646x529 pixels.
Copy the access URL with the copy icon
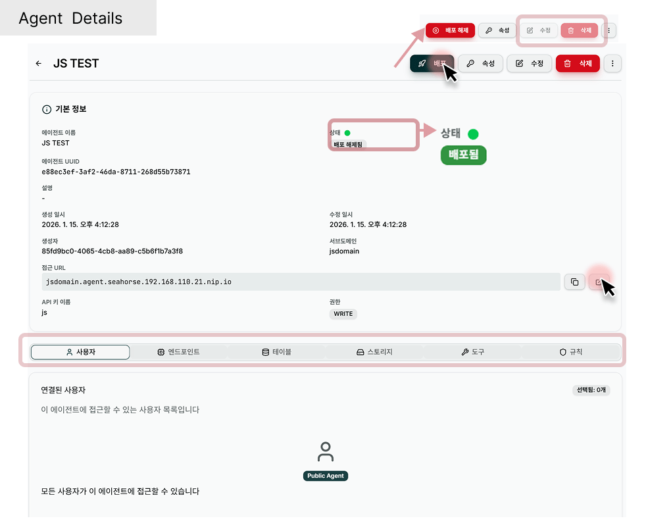pos(575,282)
